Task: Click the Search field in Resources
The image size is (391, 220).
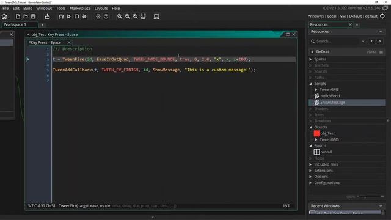Action: 337,41
